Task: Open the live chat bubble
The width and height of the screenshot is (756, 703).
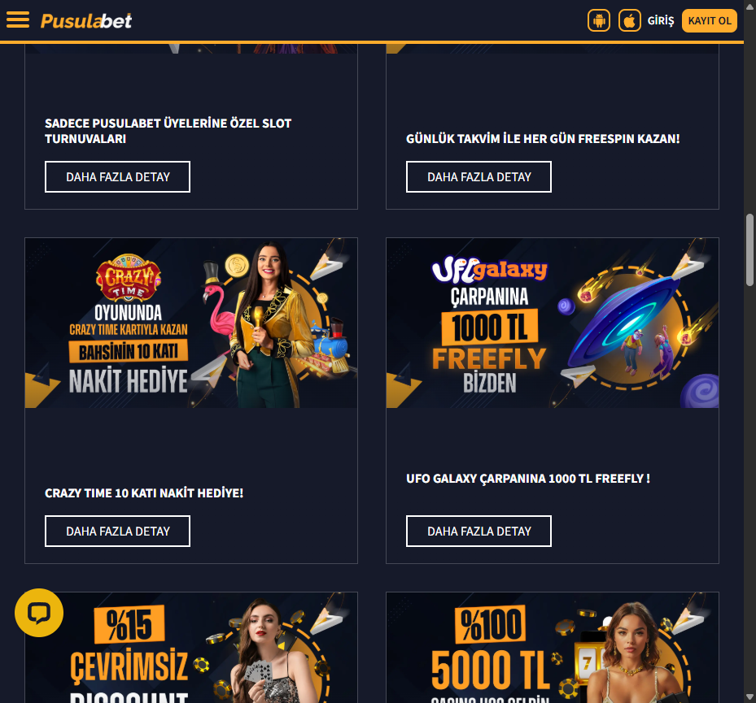Action: point(39,613)
